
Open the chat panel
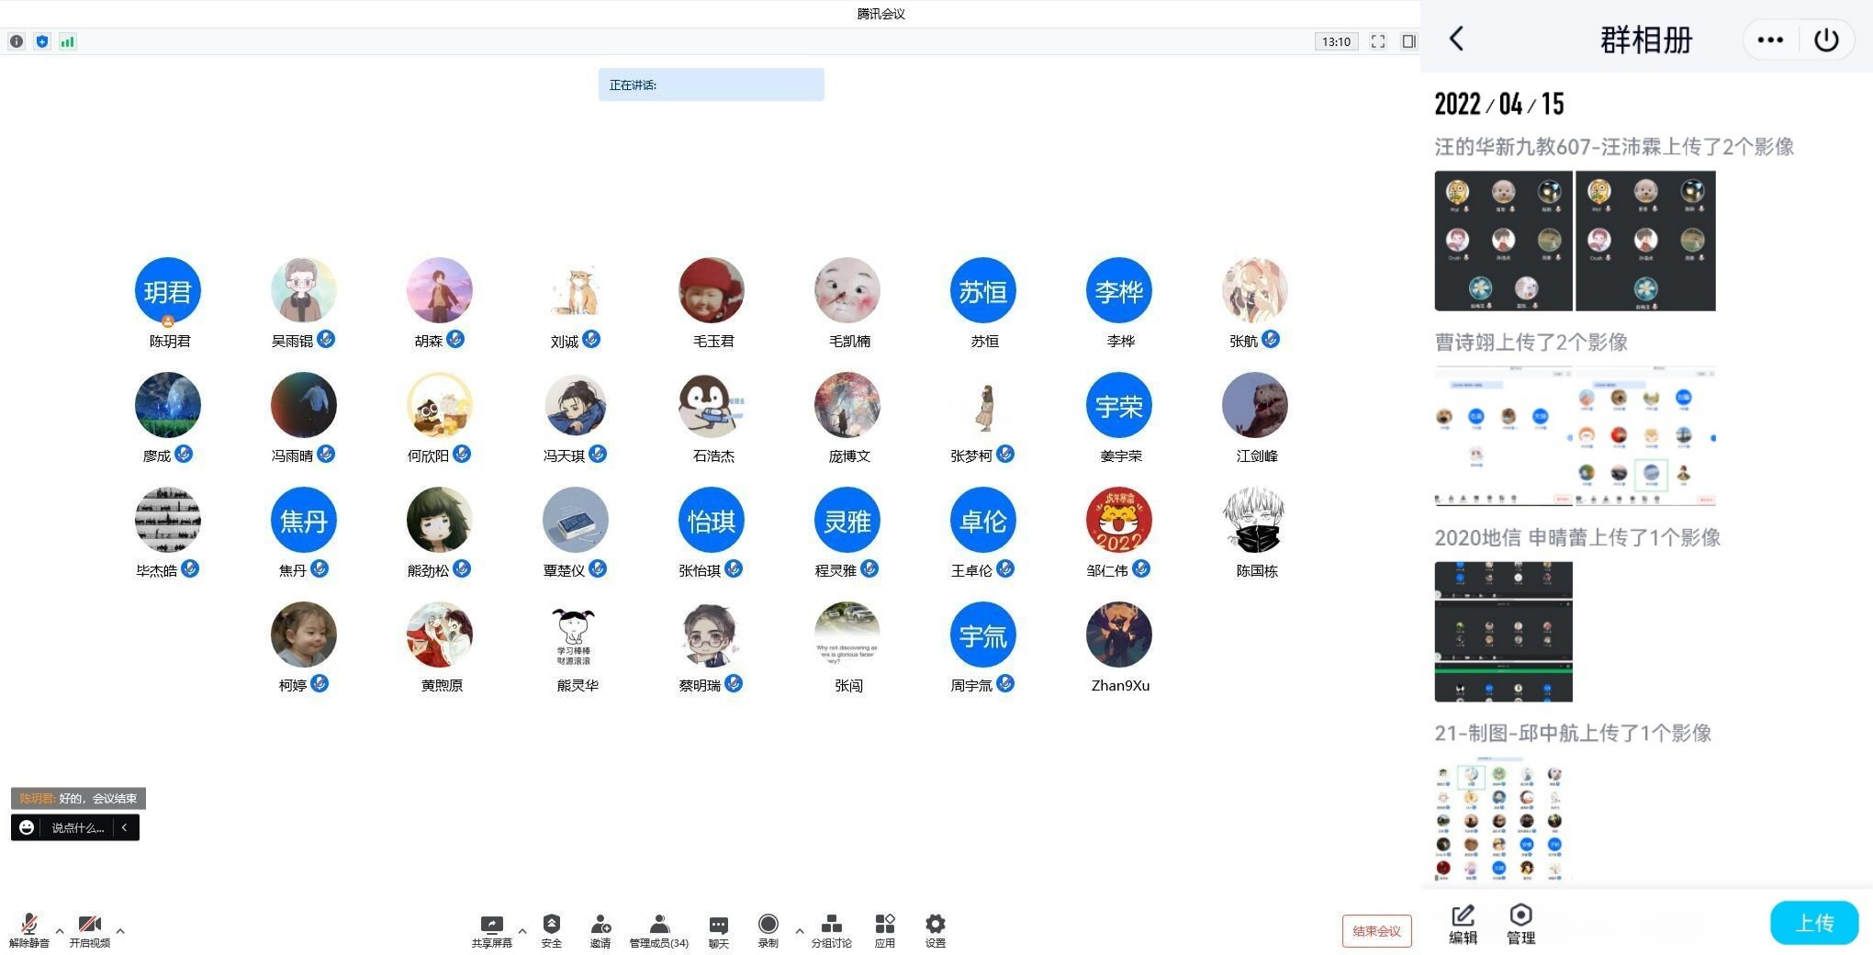718,929
